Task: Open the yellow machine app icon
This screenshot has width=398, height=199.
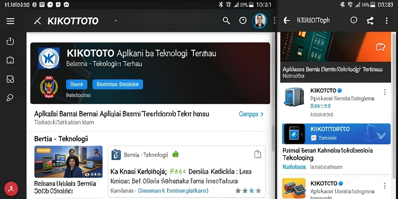Action: [x=294, y=189]
